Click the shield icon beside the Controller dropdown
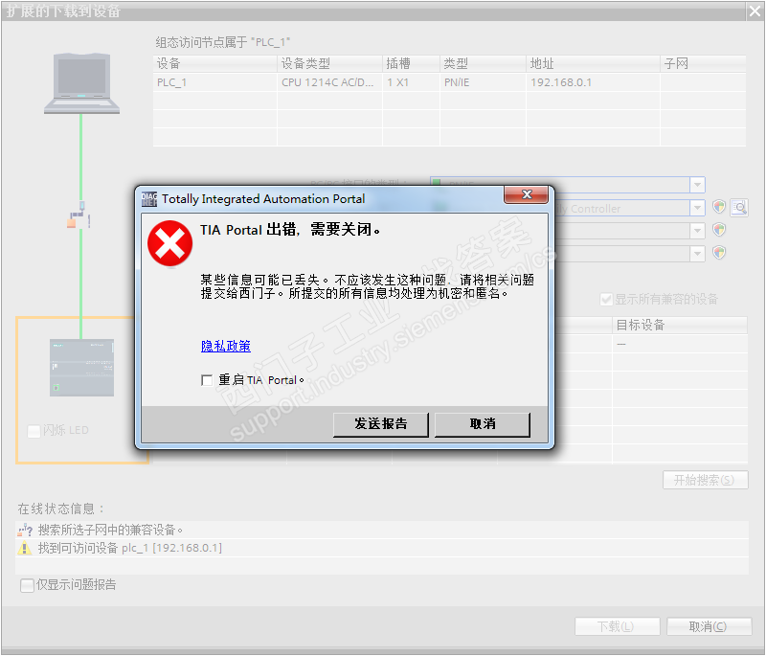 coord(719,207)
